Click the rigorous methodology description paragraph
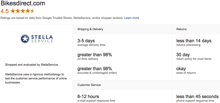The image size is (220, 103). click(x=36, y=78)
